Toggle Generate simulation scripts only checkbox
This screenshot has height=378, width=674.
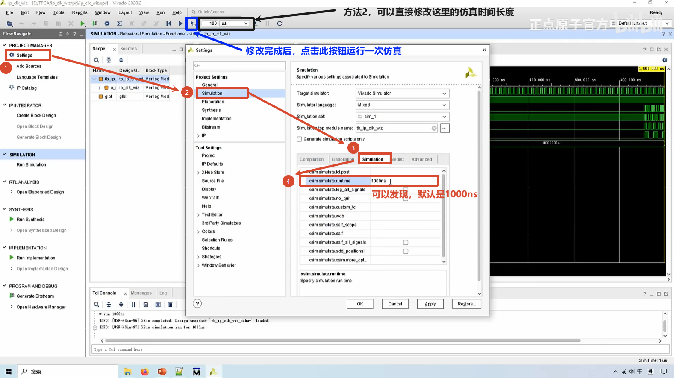coord(300,139)
